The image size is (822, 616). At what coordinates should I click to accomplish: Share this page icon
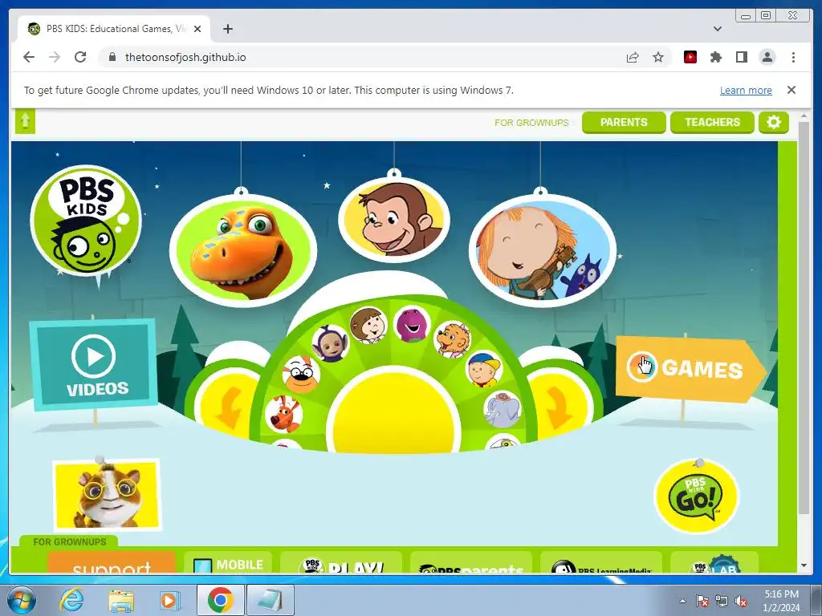(633, 57)
